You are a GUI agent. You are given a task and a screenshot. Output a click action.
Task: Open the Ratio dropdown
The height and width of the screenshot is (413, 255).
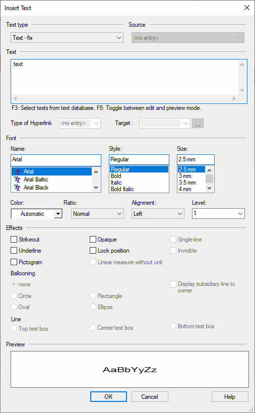click(x=97, y=214)
